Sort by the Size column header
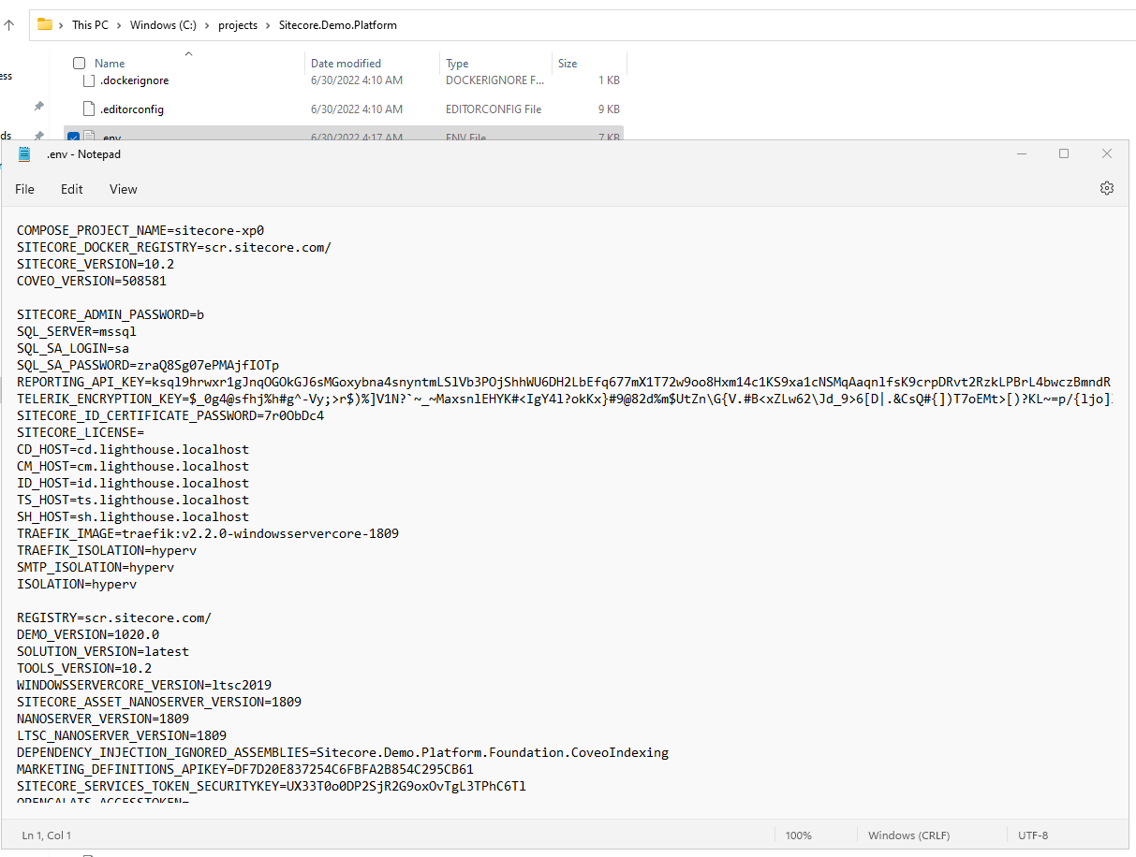1136x857 pixels. (x=568, y=64)
